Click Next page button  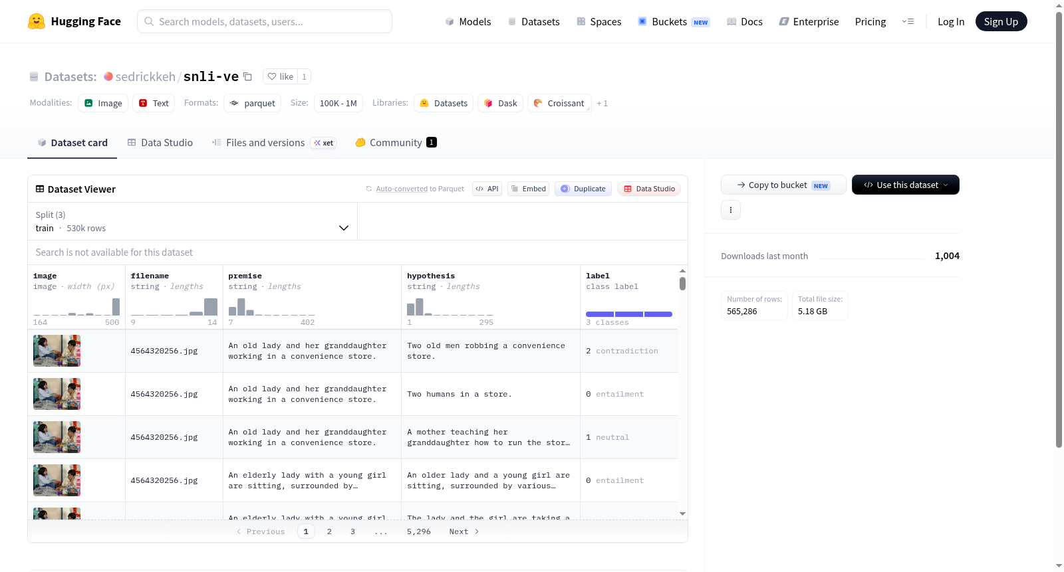coord(464,531)
